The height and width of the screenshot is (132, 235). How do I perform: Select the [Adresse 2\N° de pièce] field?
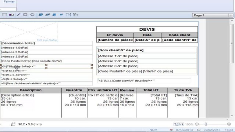(147, 61)
